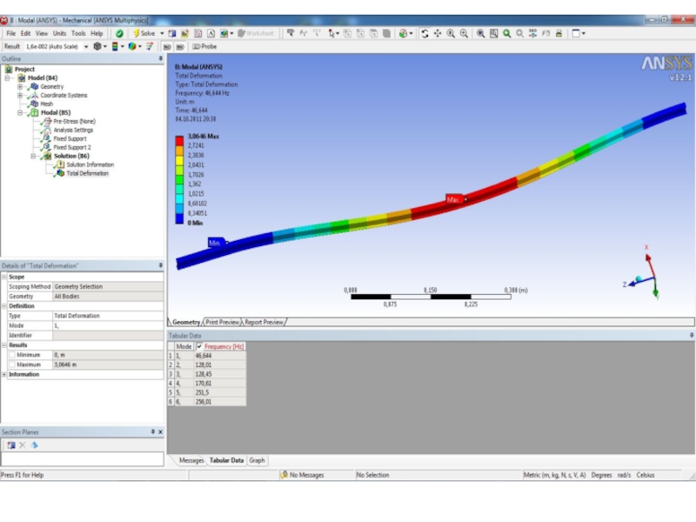Screen dimensions: 696x522
Task: Collapse the Scope details section
Action: 4,277
